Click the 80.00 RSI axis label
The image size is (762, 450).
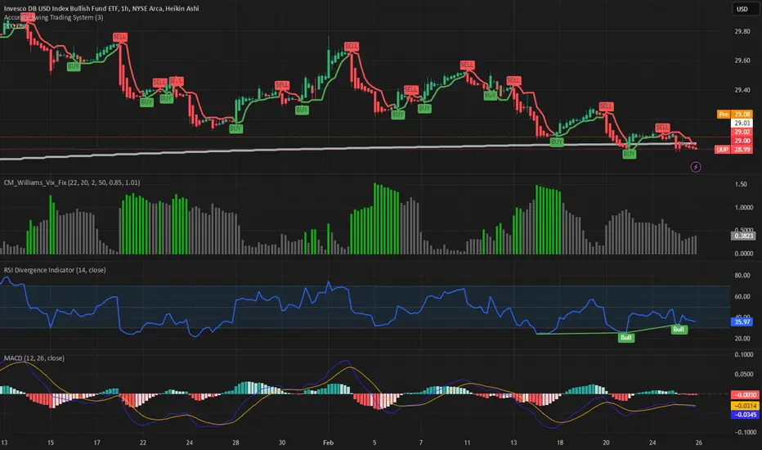[742, 276]
